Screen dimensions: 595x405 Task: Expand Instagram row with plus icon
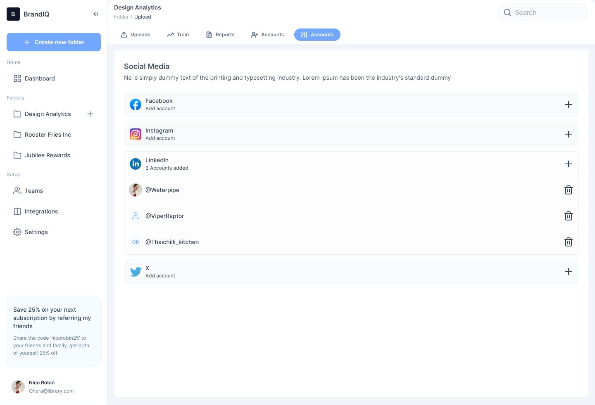click(568, 134)
